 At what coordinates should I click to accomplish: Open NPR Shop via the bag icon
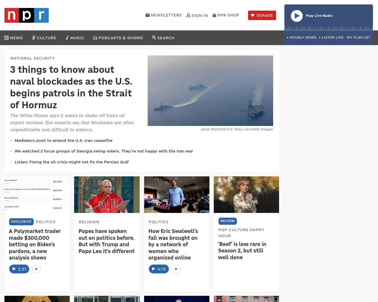click(214, 15)
